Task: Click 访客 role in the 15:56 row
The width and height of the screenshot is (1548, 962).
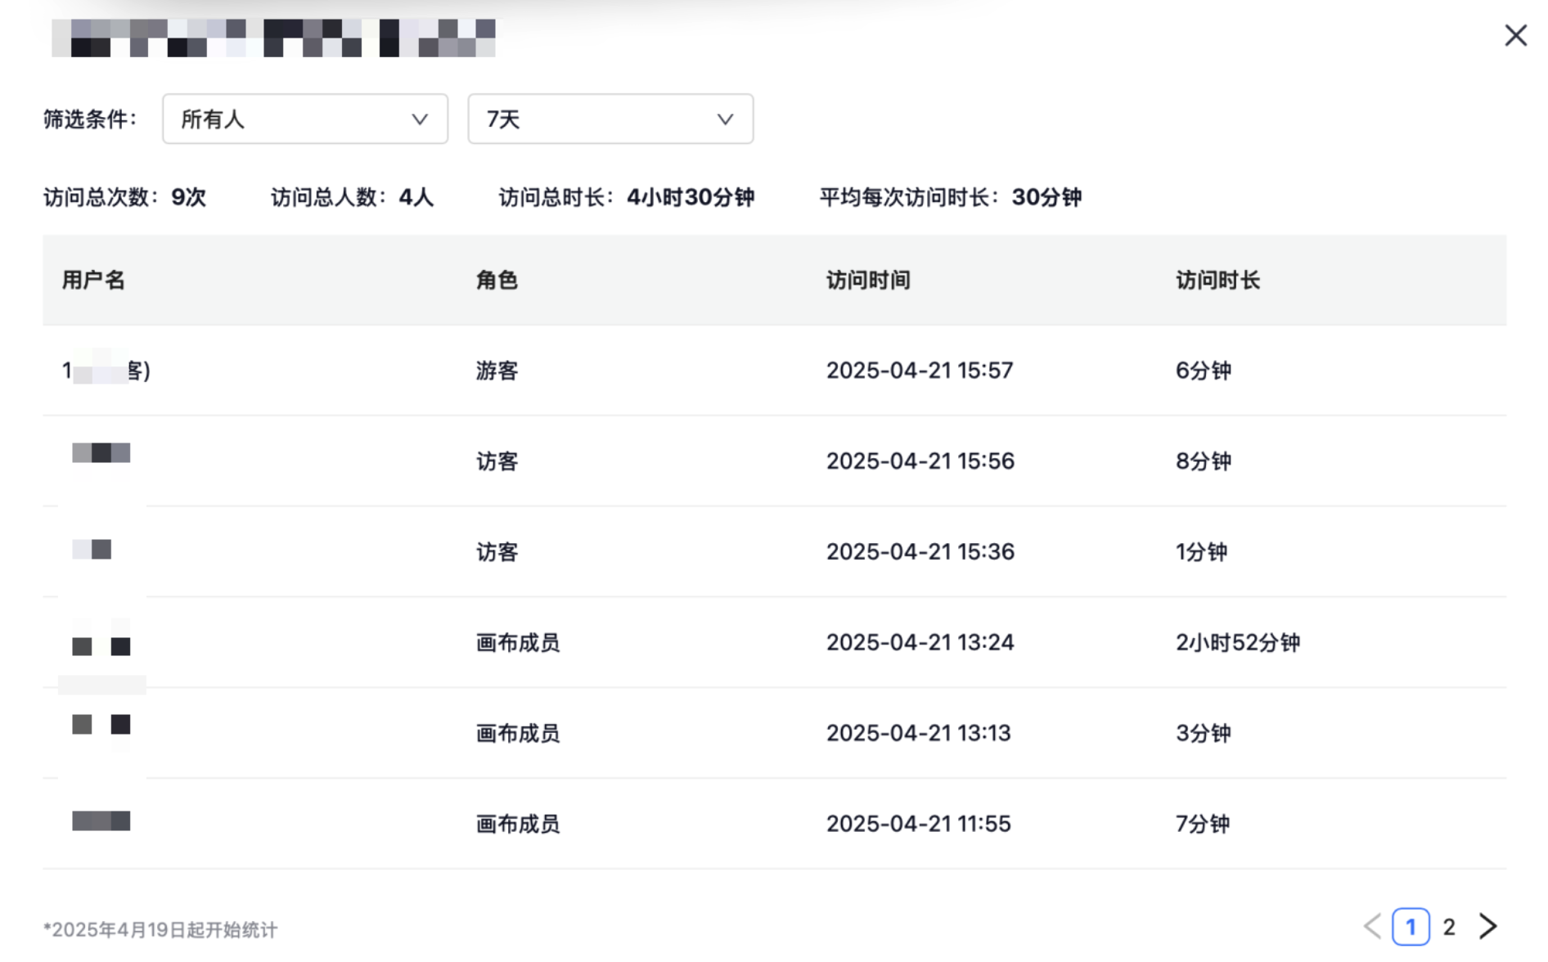Action: pos(497,461)
